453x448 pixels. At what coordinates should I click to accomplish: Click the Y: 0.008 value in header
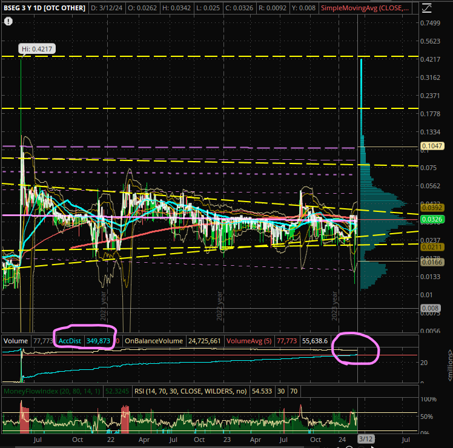(303, 8)
